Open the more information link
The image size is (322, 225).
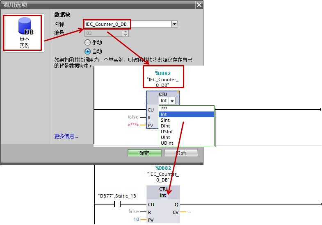pyautogui.click(x=66, y=136)
